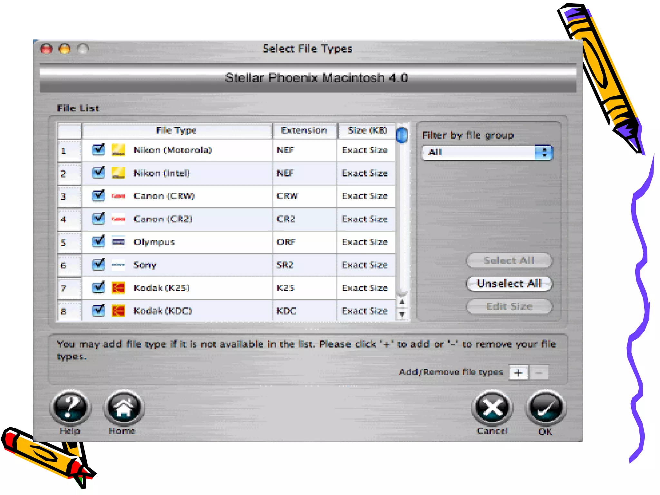Click the Cancel X icon

[x=492, y=407]
